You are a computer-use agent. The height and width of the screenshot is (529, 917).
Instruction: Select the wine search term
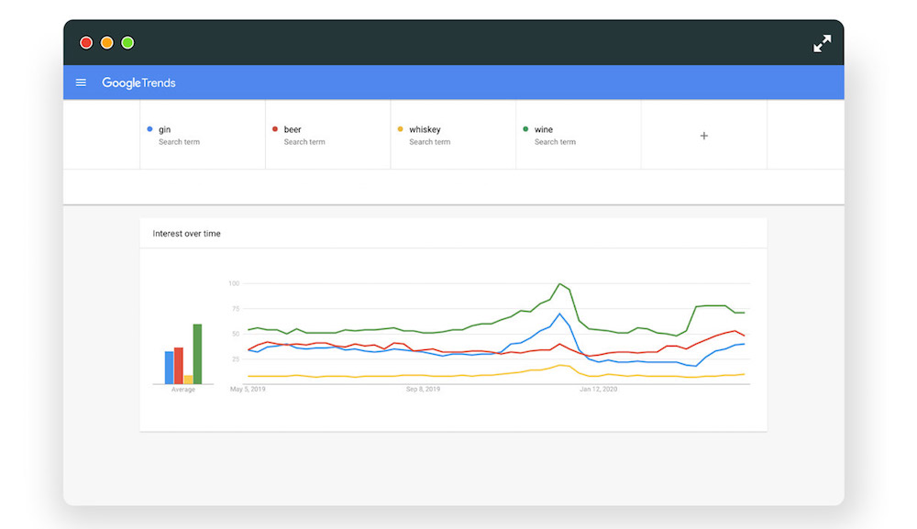point(544,130)
